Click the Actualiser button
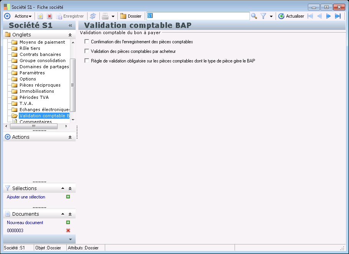Viewport: 349px width, 254px height. (291, 16)
